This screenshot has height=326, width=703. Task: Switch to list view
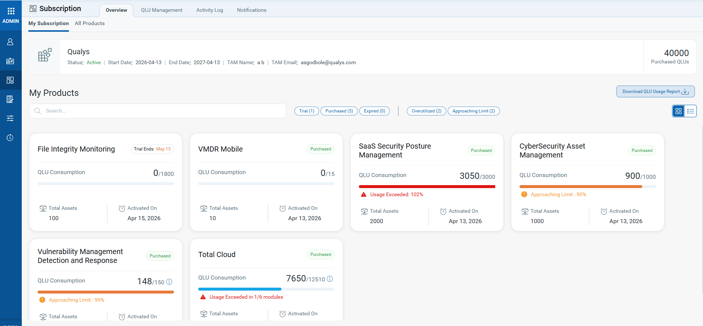click(x=690, y=111)
